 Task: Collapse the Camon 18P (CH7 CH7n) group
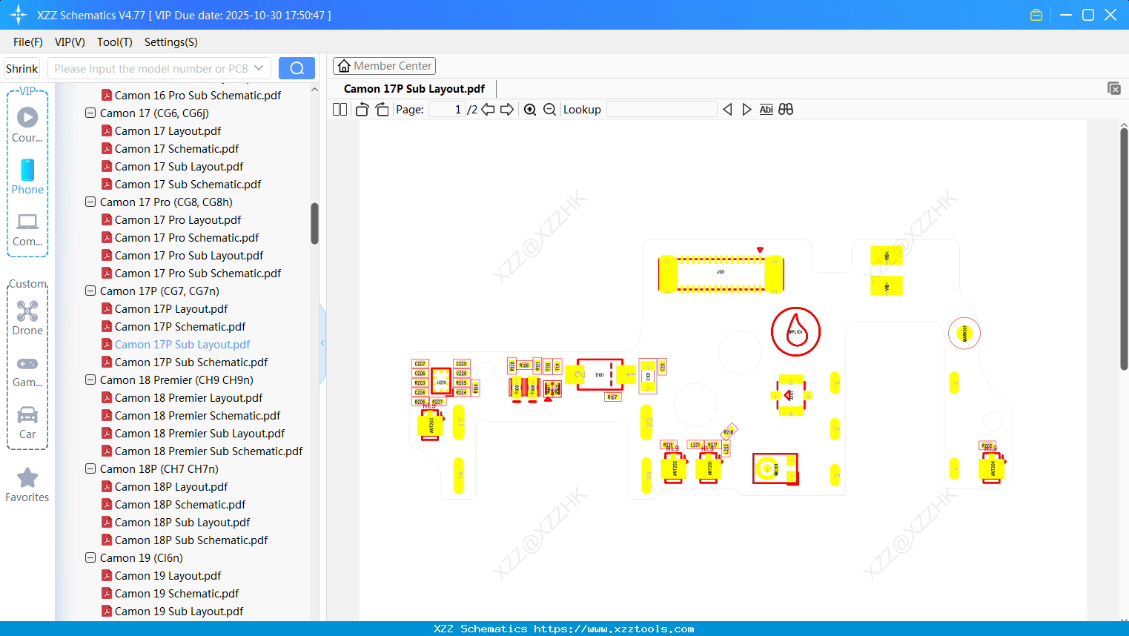point(90,468)
